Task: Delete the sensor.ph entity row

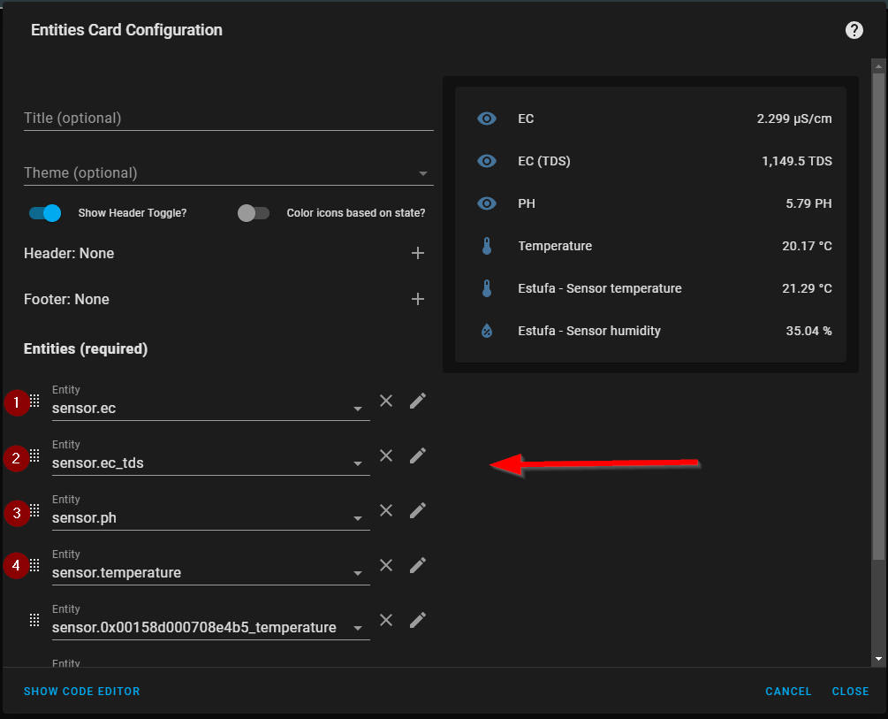Action: [386, 510]
